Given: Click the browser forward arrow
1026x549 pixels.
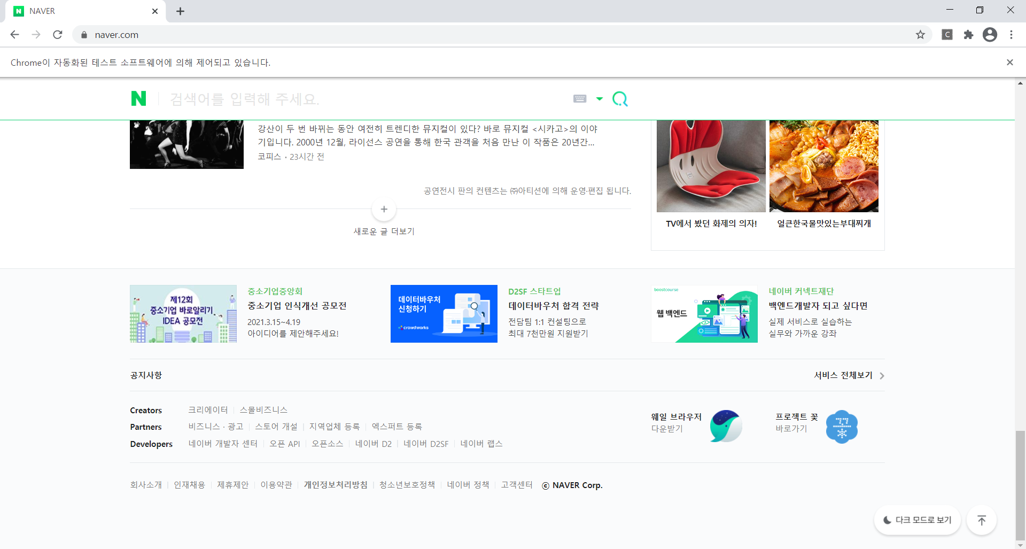Looking at the screenshot, I should [36, 35].
